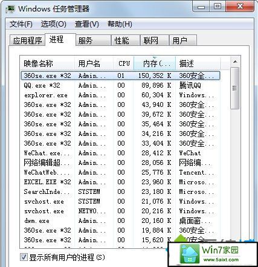
Task: Sort by 内存 column header
Action: 155,63
